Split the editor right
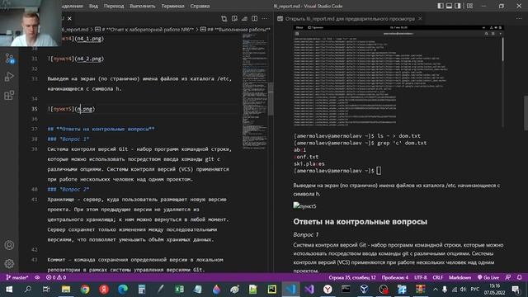Screen dimensions: 528x297 tap(255, 18)
